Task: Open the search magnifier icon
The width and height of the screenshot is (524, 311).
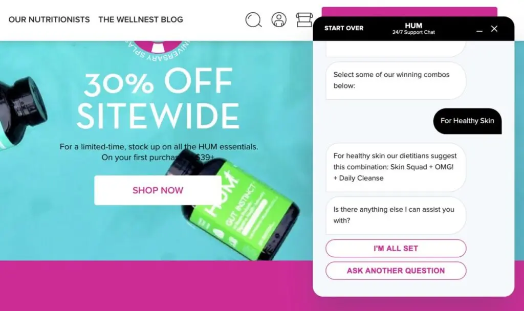Action: point(253,20)
